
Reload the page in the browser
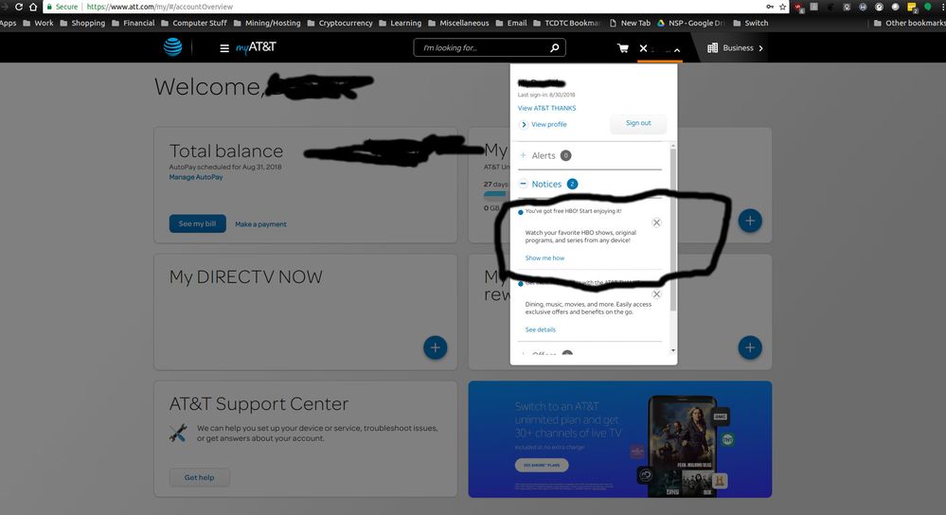(x=19, y=7)
